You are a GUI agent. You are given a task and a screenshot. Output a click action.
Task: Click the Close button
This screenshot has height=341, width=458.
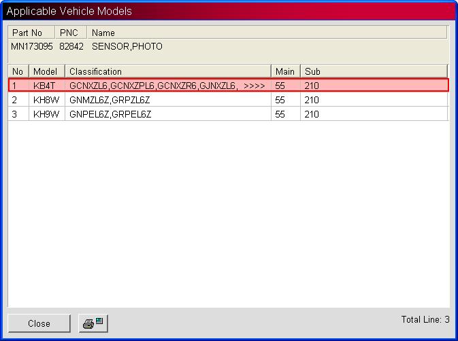coord(39,323)
